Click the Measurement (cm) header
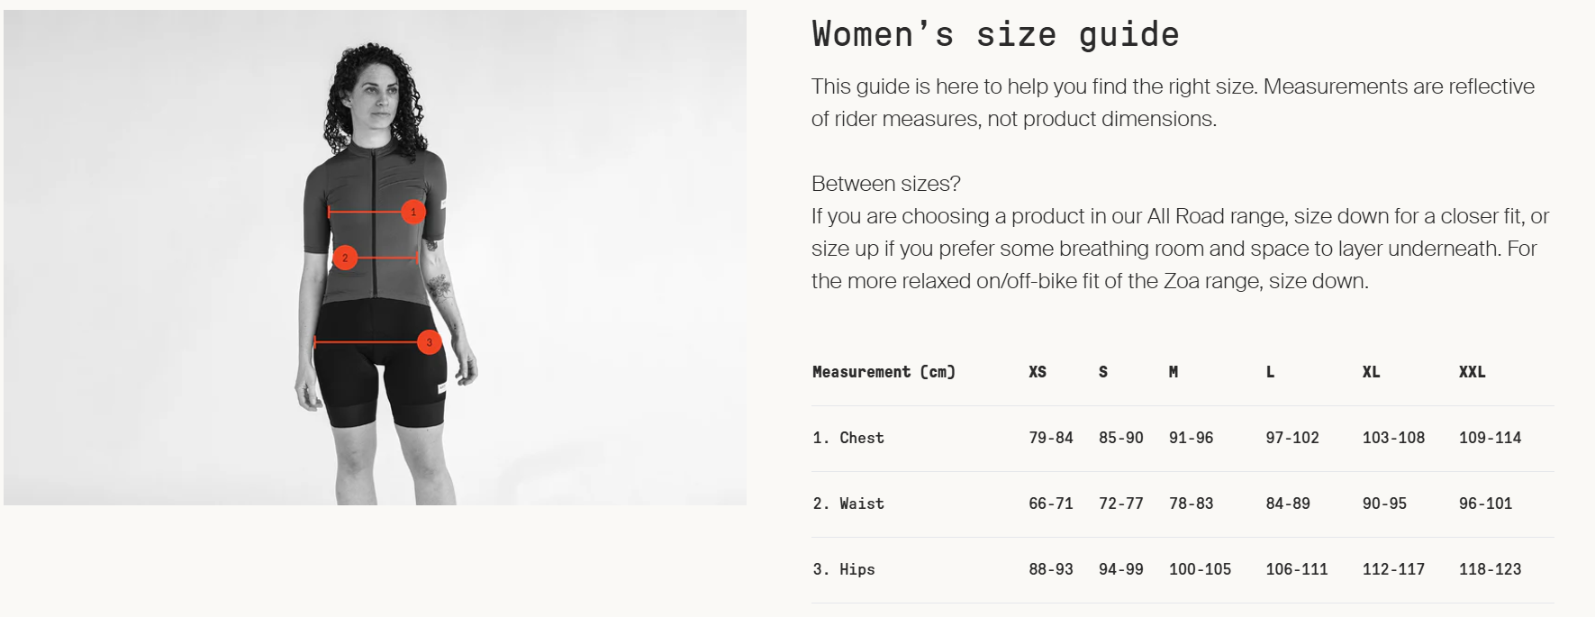The image size is (1595, 617). (x=884, y=372)
